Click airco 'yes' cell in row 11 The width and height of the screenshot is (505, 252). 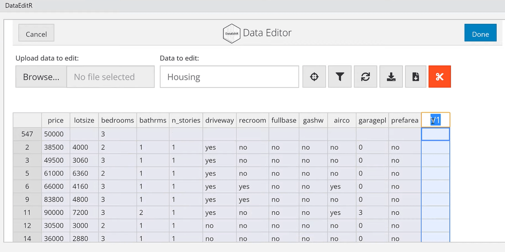[342, 212]
